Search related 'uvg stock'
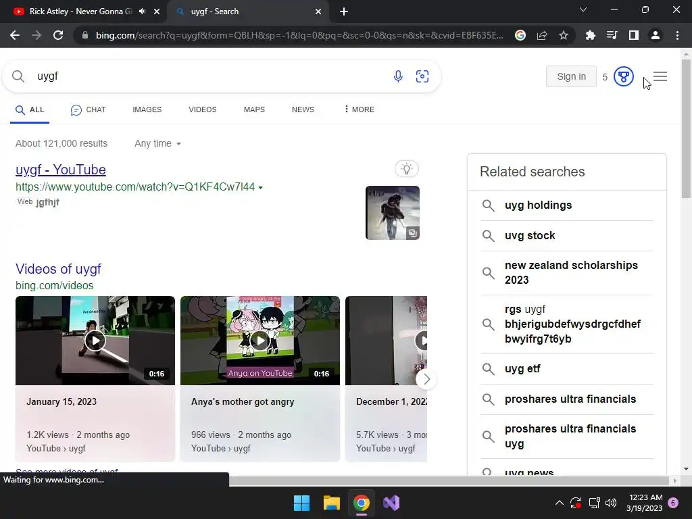The height and width of the screenshot is (519, 692). 567,236
